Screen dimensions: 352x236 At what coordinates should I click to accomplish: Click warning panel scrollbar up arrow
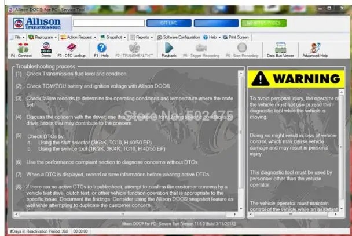[342, 92]
